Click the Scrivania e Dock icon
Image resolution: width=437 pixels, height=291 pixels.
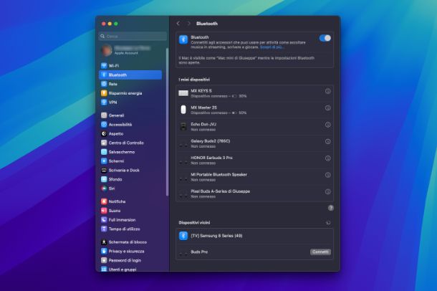[x=104, y=170]
